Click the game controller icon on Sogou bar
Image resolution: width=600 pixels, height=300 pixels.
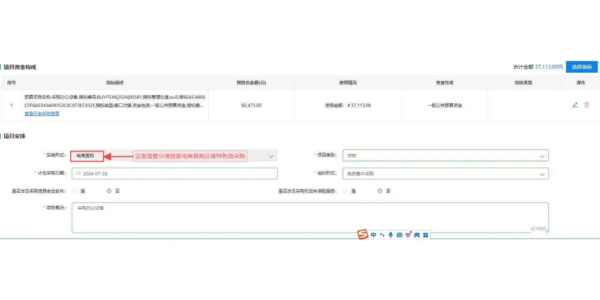[x=417, y=235]
